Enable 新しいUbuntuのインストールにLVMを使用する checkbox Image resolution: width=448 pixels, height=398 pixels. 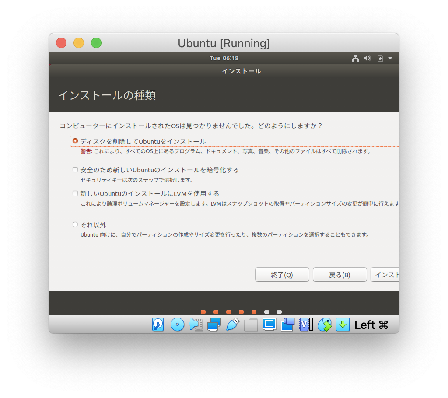tap(75, 193)
